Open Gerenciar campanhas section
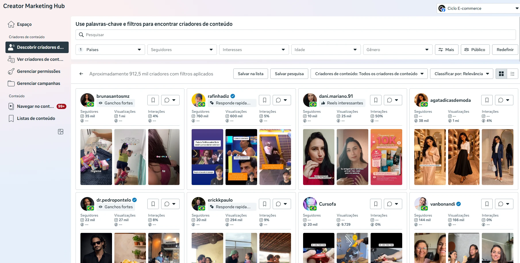 tap(37, 83)
